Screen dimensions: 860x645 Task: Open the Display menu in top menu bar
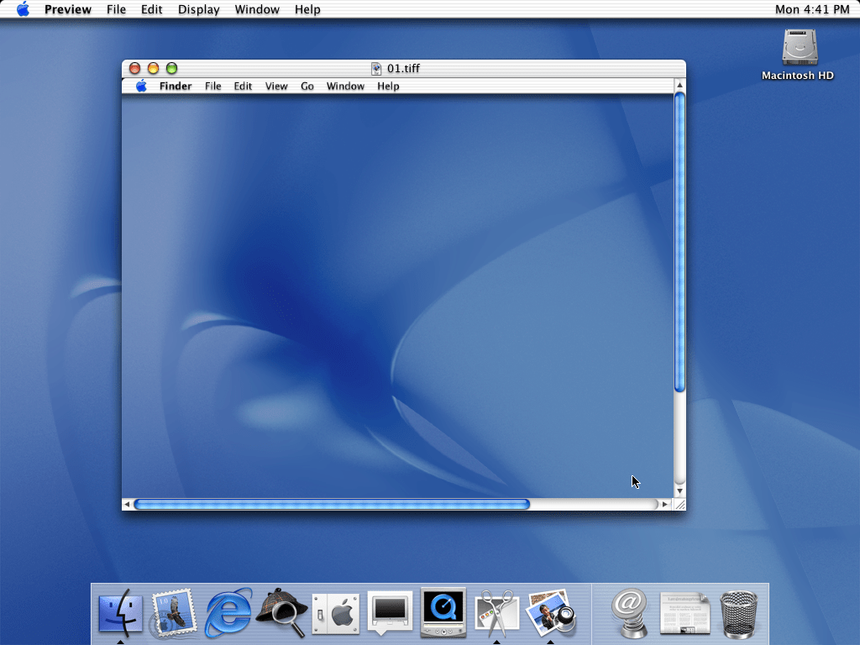[199, 9]
